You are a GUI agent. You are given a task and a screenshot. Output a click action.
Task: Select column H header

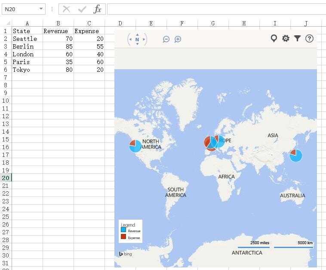pyautogui.click(x=244, y=23)
